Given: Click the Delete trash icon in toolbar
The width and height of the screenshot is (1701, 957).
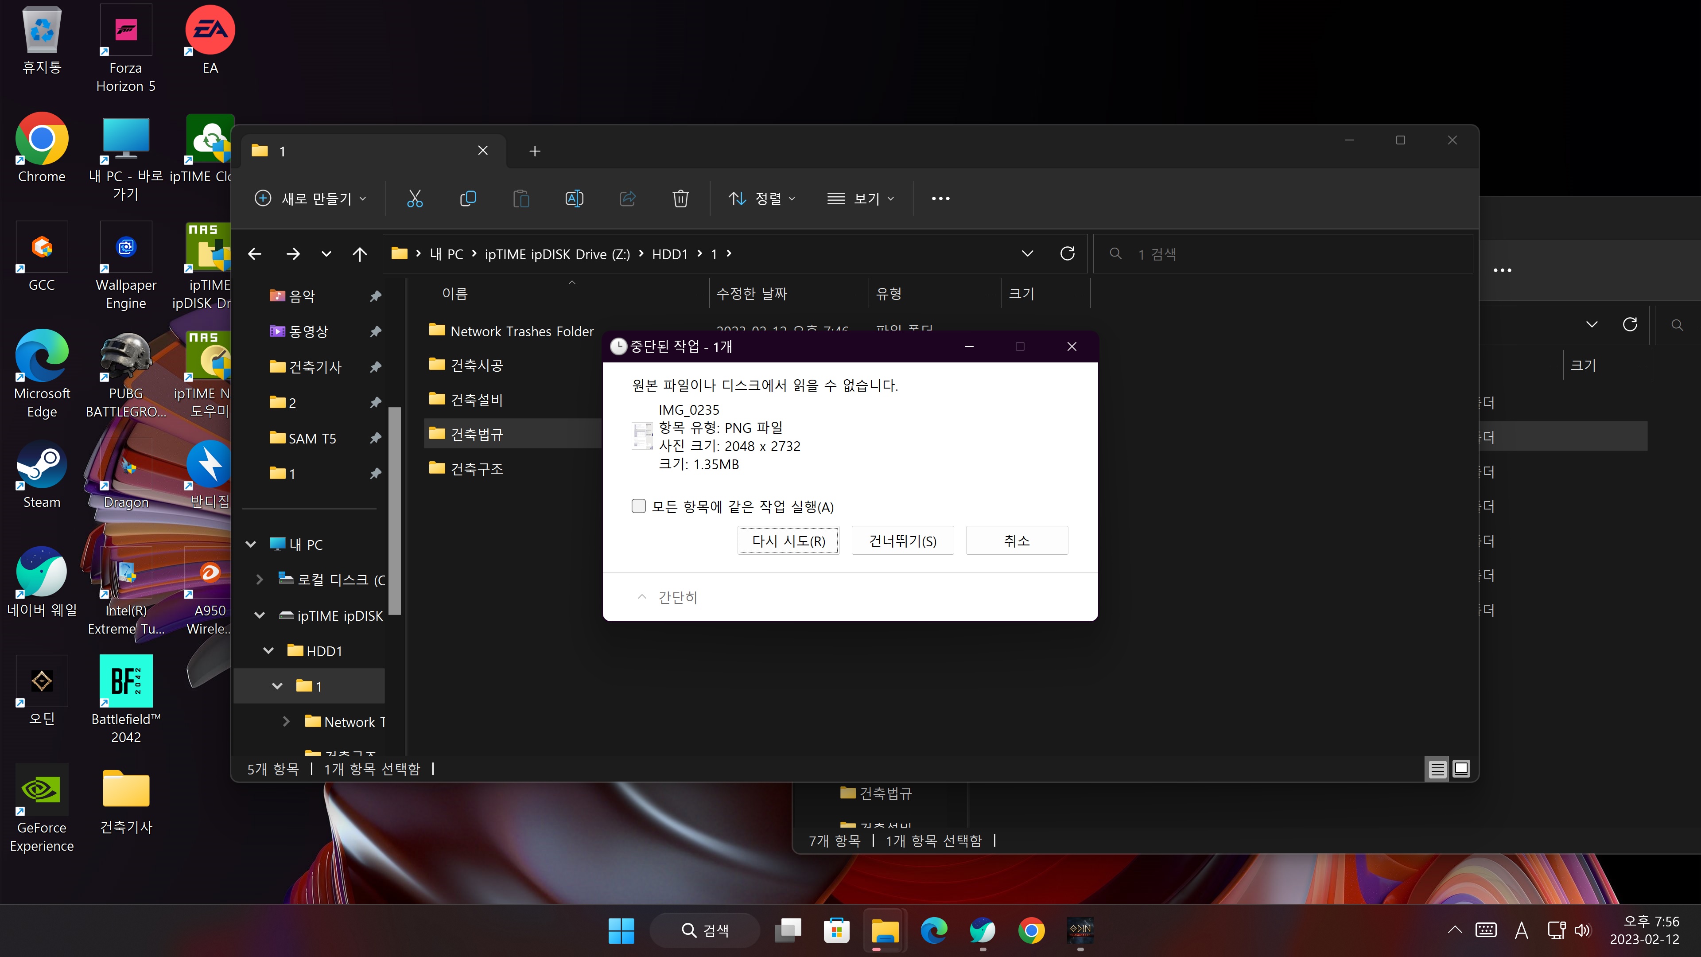Looking at the screenshot, I should point(680,198).
